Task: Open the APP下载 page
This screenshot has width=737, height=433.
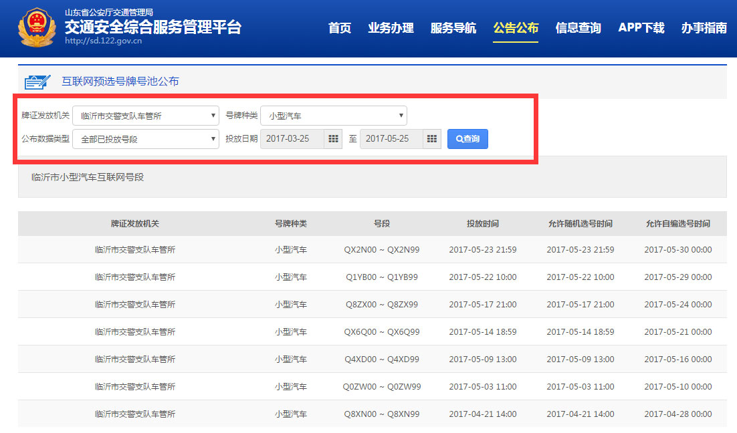Action: coord(641,28)
